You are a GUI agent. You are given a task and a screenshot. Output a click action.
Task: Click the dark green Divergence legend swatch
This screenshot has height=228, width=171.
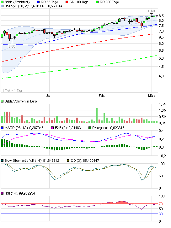point(90,128)
